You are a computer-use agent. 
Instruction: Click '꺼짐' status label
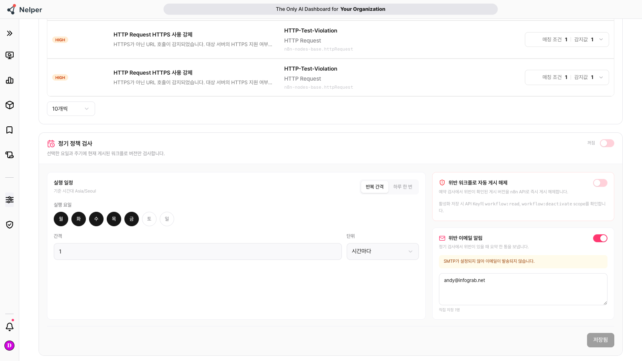(x=591, y=143)
